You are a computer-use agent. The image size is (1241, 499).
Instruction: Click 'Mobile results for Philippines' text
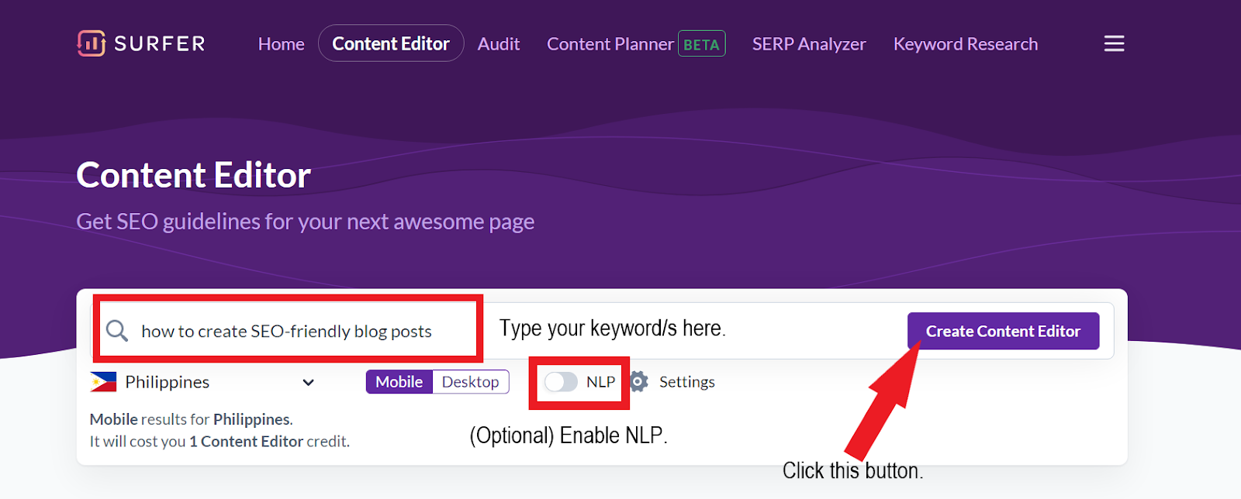pyautogui.click(x=191, y=419)
